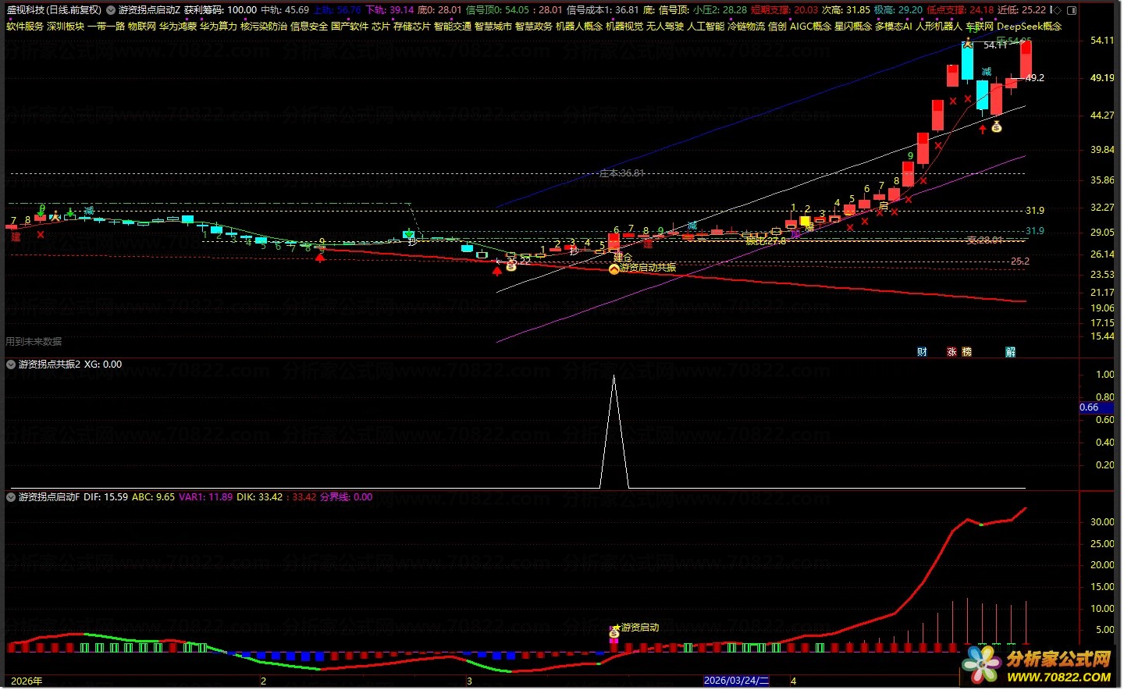
Task: Click the 财 event marker icon
Action: click(922, 352)
